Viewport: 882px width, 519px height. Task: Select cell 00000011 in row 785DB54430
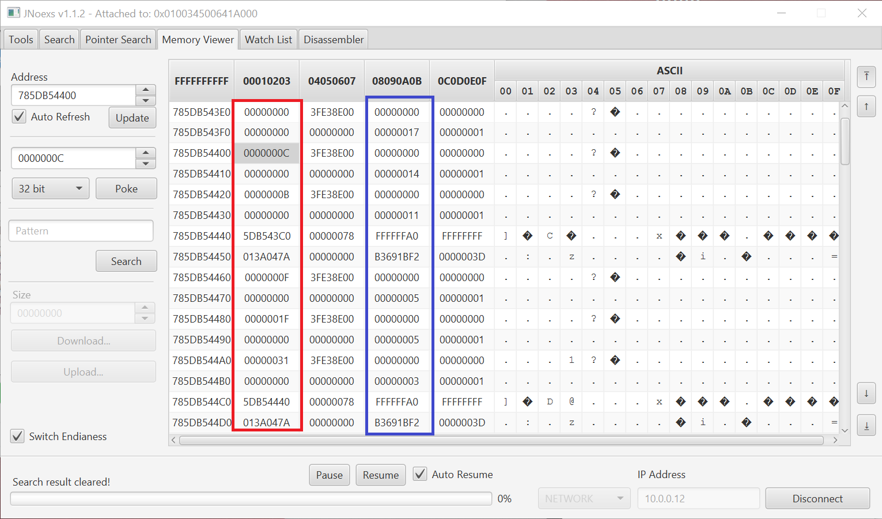point(397,215)
